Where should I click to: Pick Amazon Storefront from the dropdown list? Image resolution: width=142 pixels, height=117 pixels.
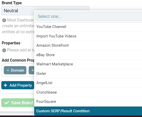[x=88, y=45]
